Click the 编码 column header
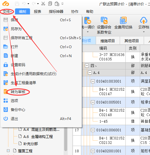Viewport: 150px width, 155px height. pos(103,48)
